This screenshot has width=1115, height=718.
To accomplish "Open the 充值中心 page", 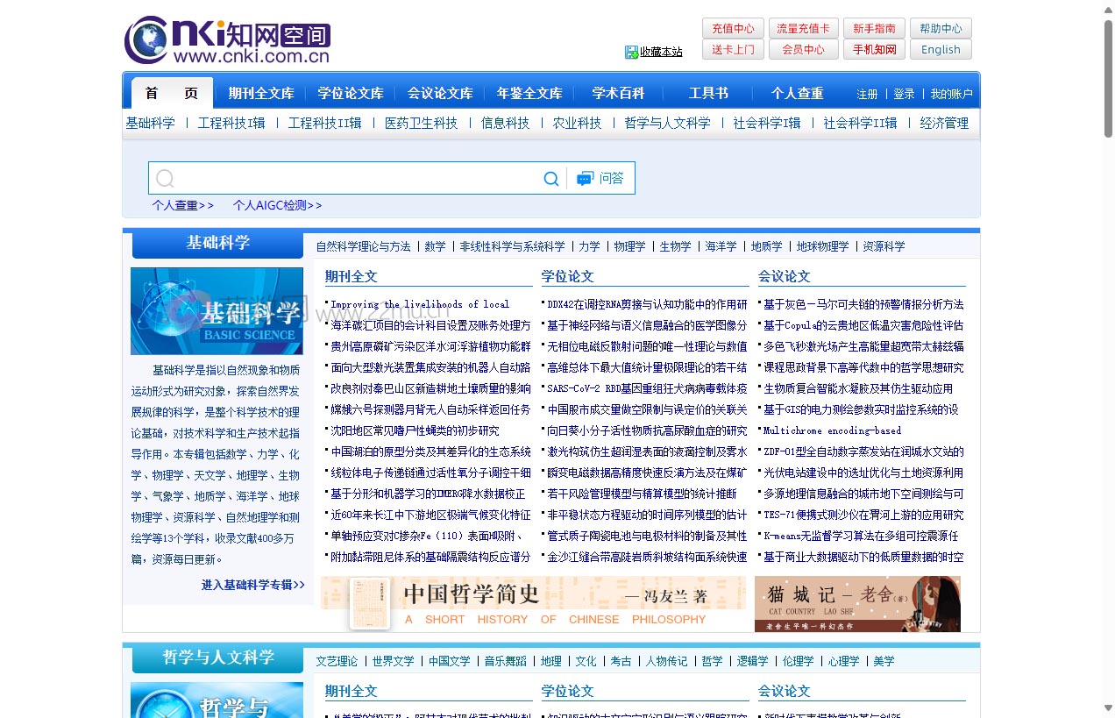I will click(733, 28).
